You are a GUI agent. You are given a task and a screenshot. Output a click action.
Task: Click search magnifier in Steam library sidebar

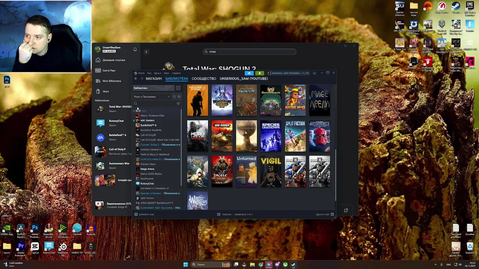point(135,103)
